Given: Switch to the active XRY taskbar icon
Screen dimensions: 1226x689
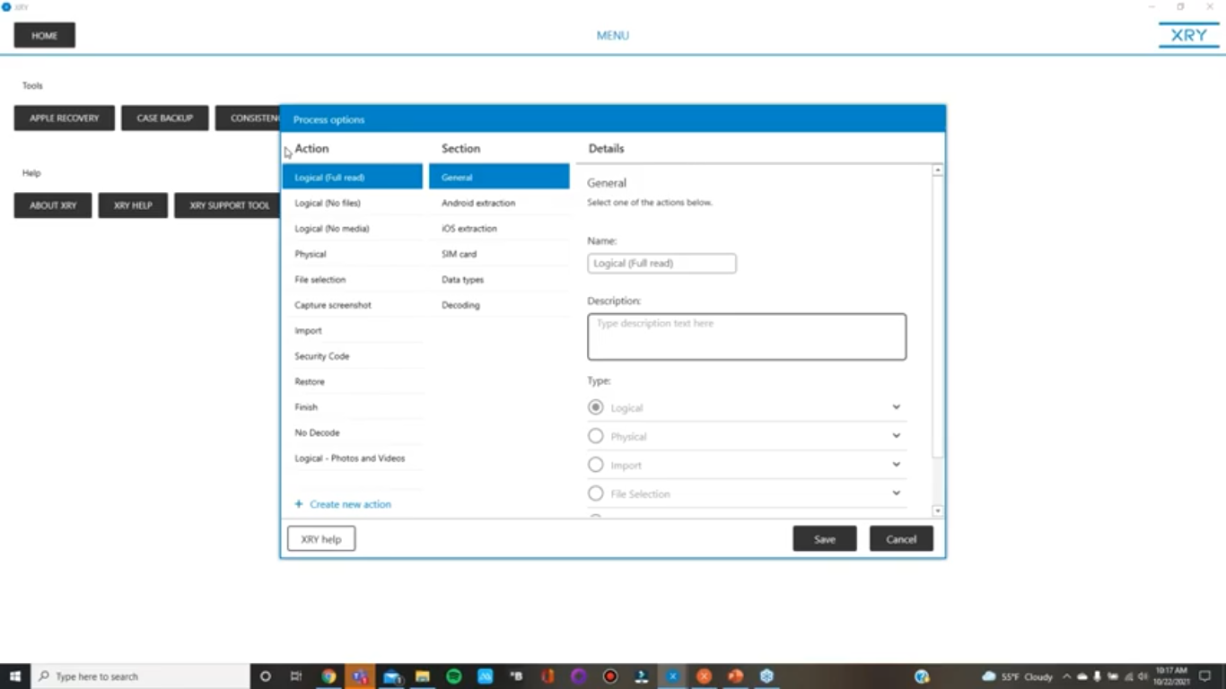Looking at the screenshot, I should point(672,676).
